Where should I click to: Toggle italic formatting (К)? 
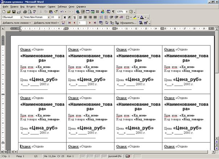coord(70,17)
